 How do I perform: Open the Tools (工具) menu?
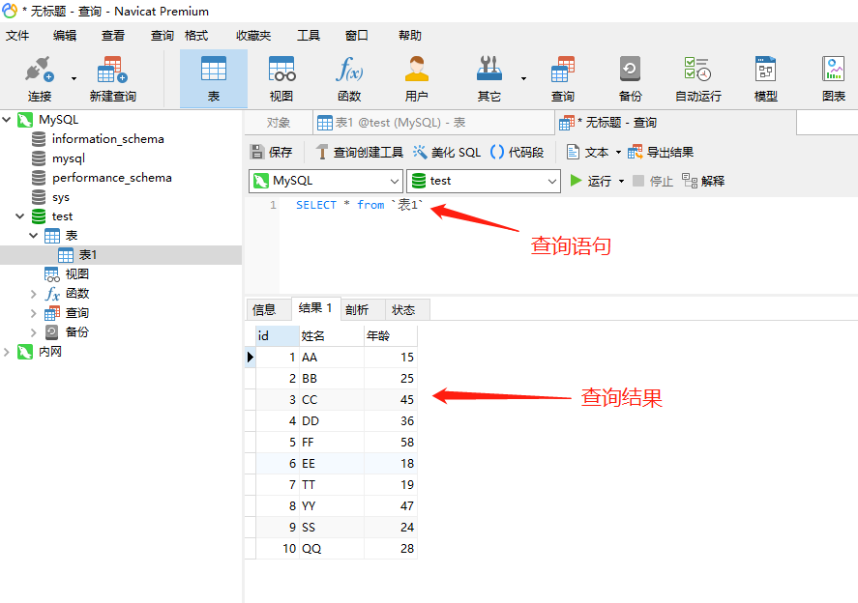(x=308, y=36)
